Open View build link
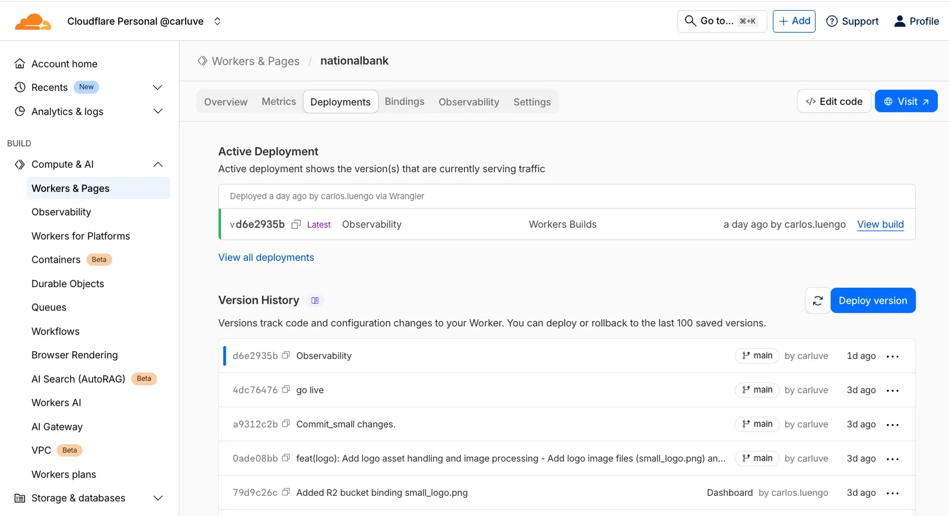 tap(880, 225)
